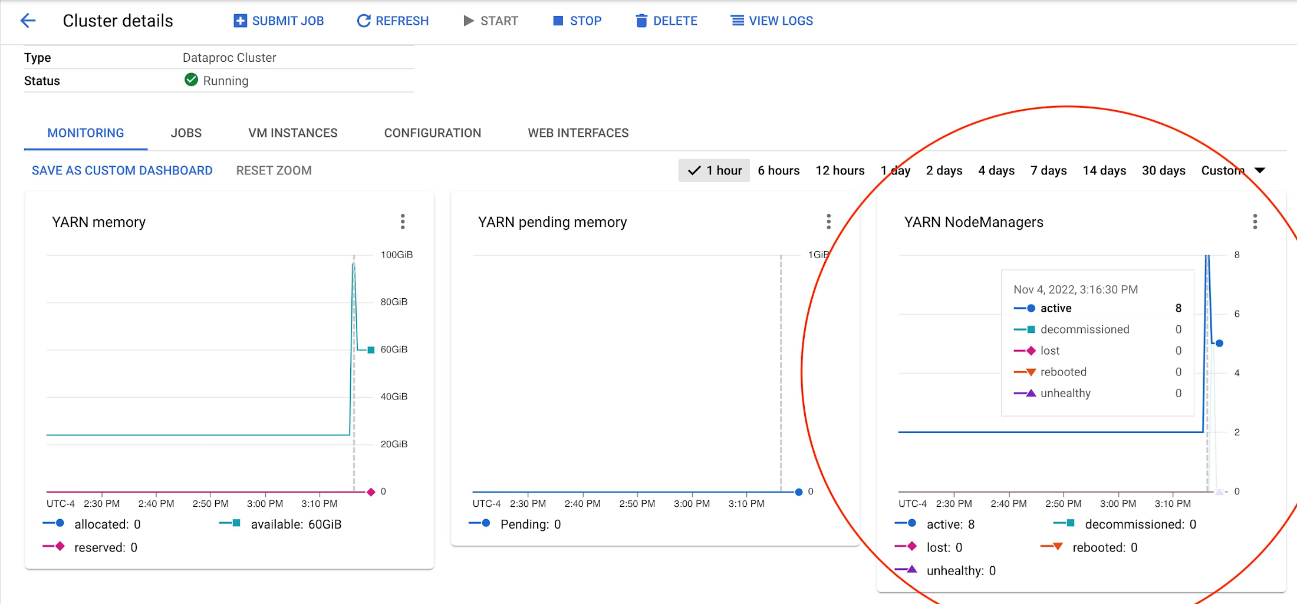Click the Dataproc Cluster type value

point(229,58)
